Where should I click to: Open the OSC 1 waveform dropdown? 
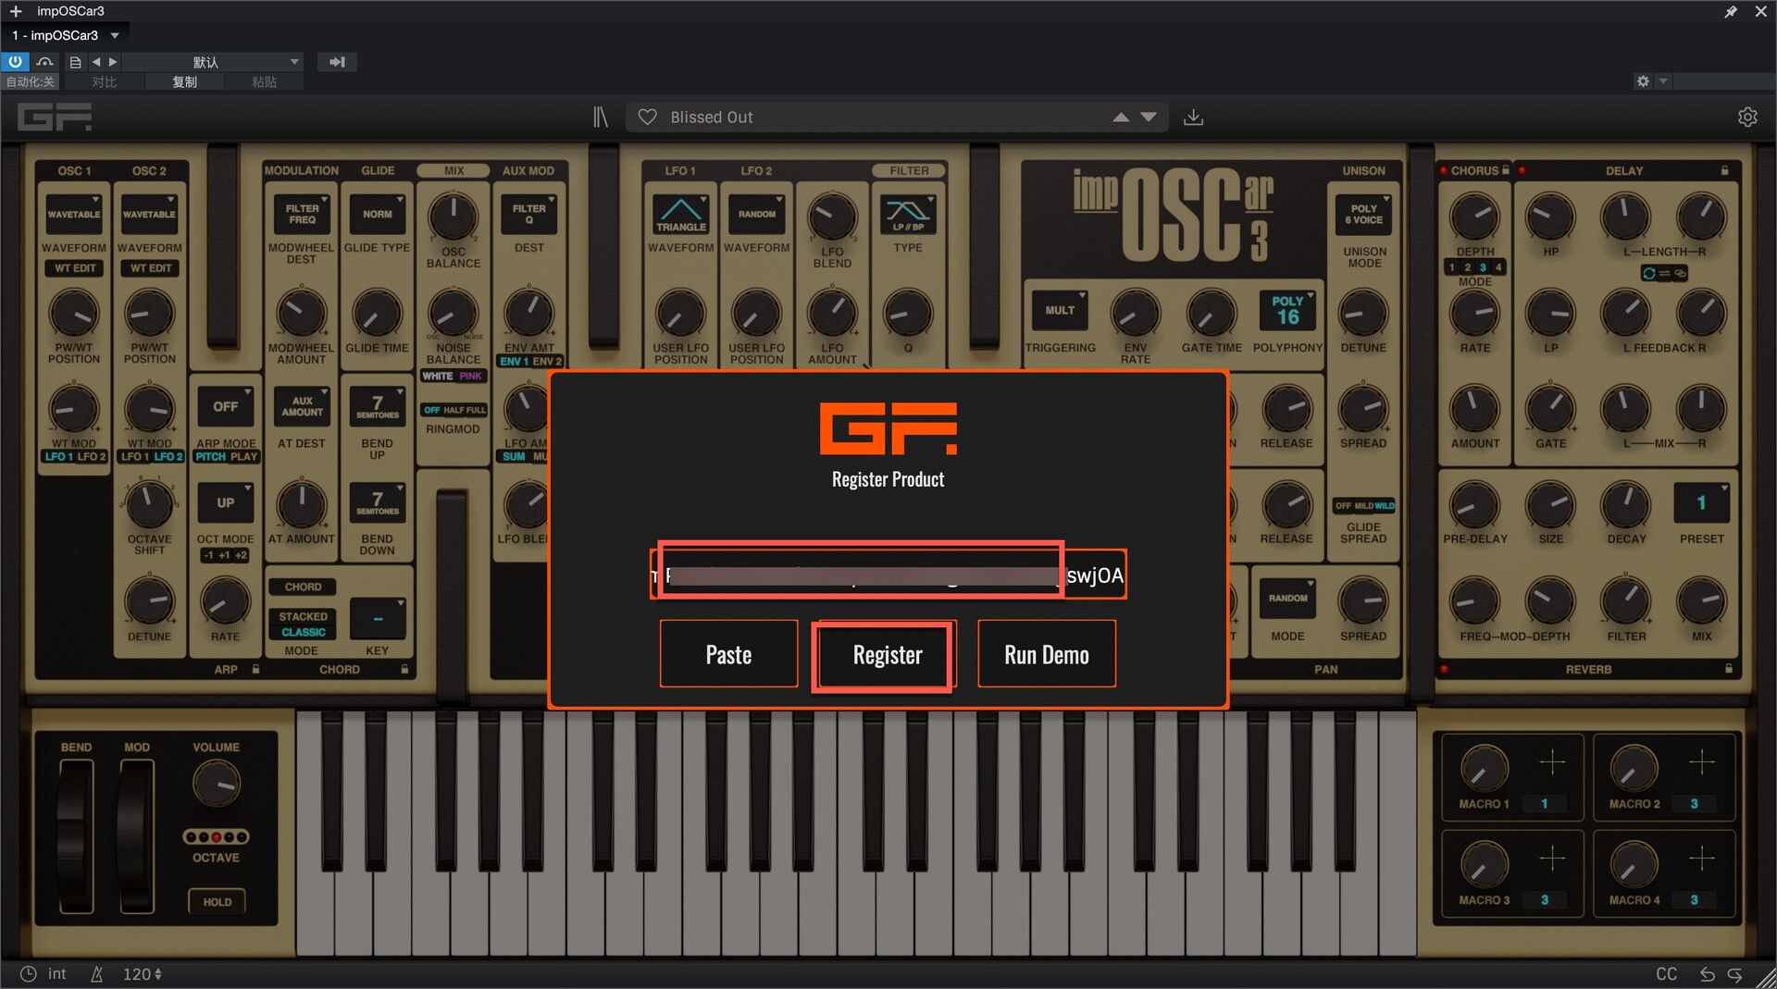click(74, 214)
